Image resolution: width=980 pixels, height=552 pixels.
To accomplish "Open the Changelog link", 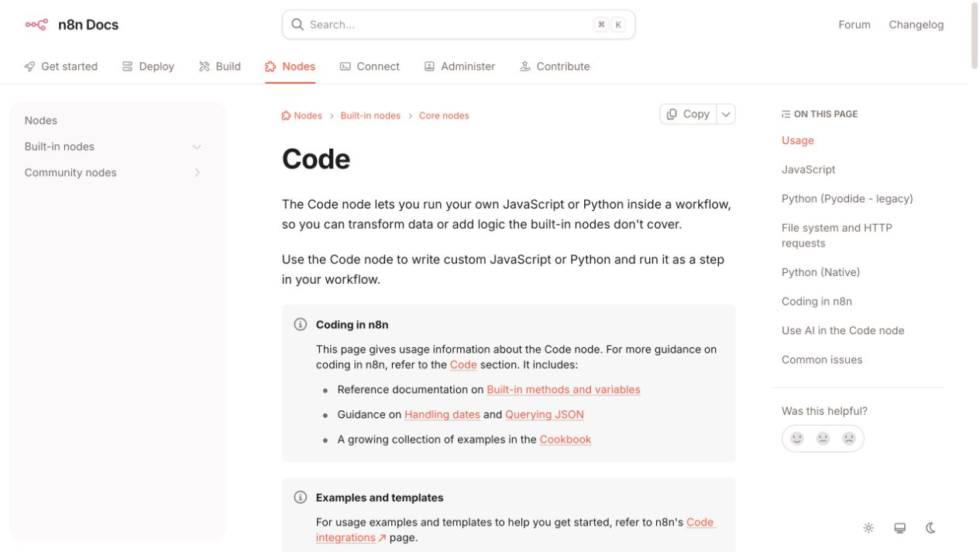I will click(x=916, y=25).
